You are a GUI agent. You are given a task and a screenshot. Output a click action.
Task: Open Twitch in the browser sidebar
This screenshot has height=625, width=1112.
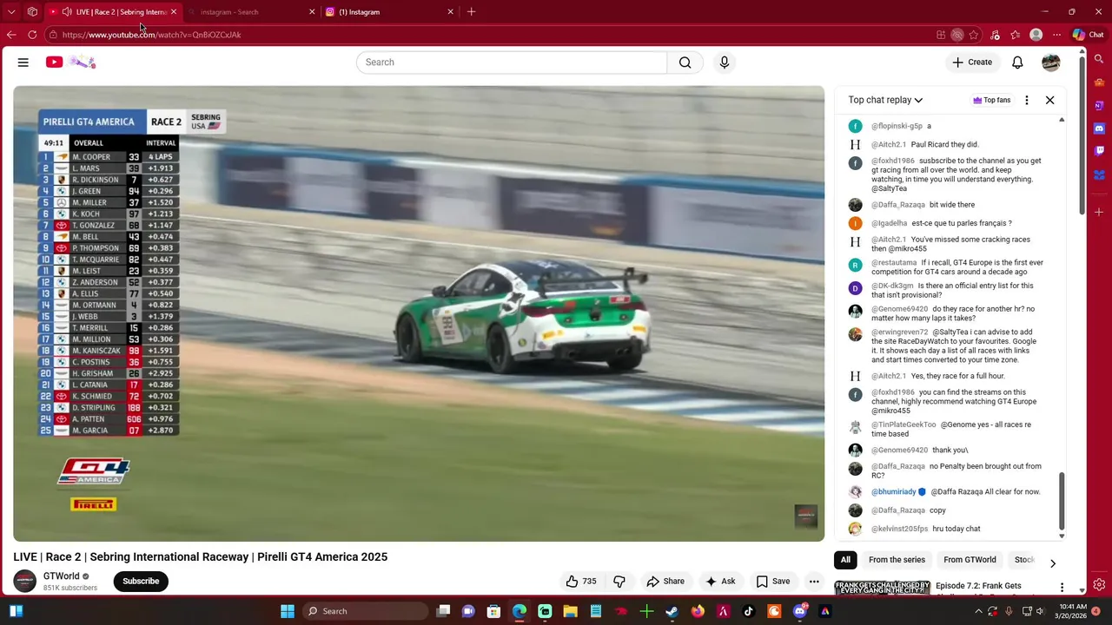pos(1099,151)
